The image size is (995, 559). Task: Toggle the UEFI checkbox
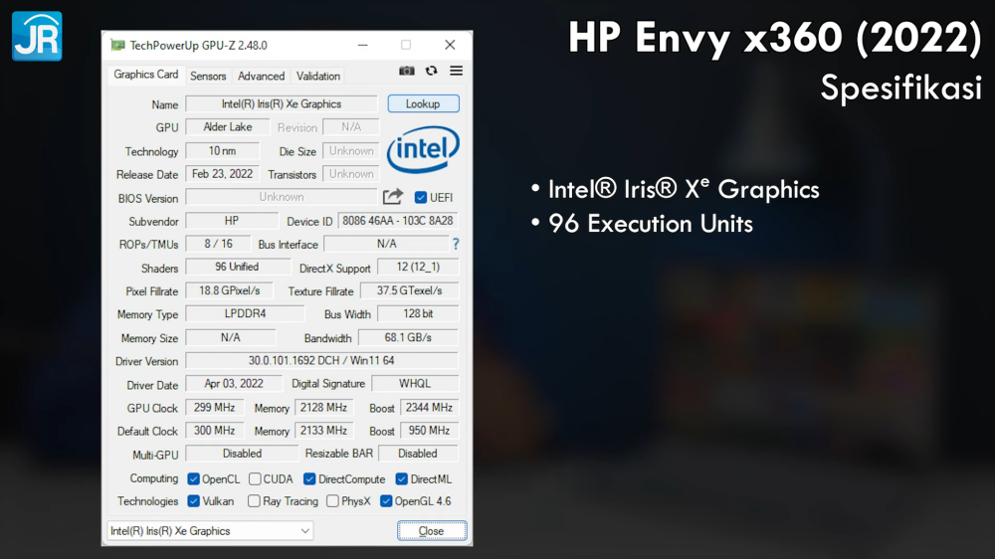(421, 197)
